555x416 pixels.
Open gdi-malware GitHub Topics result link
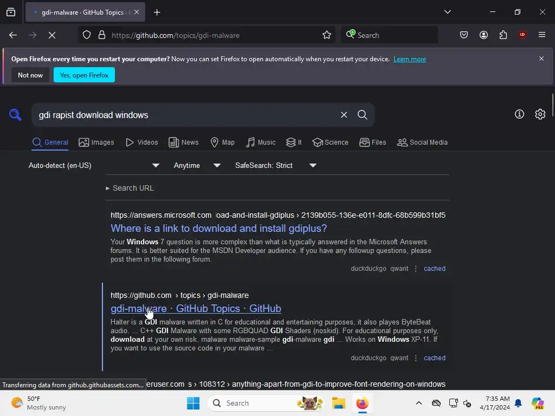pyautogui.click(x=196, y=308)
